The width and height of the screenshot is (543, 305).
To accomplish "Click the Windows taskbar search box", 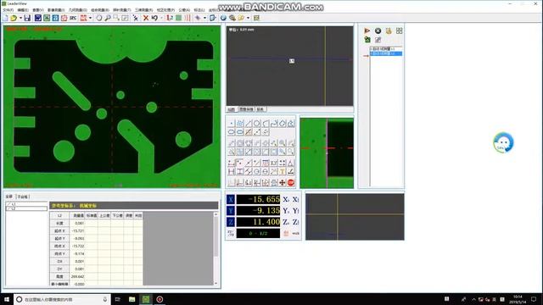I will [x=62, y=299].
